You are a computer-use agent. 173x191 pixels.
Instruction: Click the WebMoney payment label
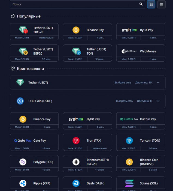point(148,51)
